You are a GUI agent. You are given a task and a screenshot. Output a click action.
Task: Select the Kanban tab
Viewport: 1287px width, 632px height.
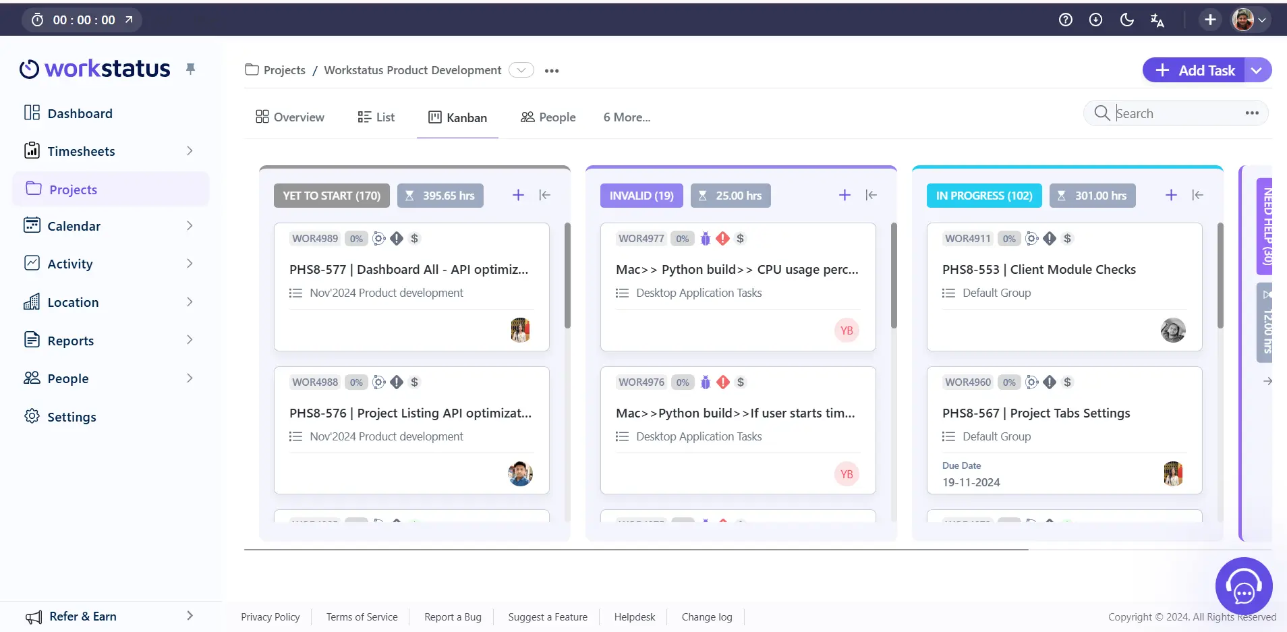click(457, 117)
